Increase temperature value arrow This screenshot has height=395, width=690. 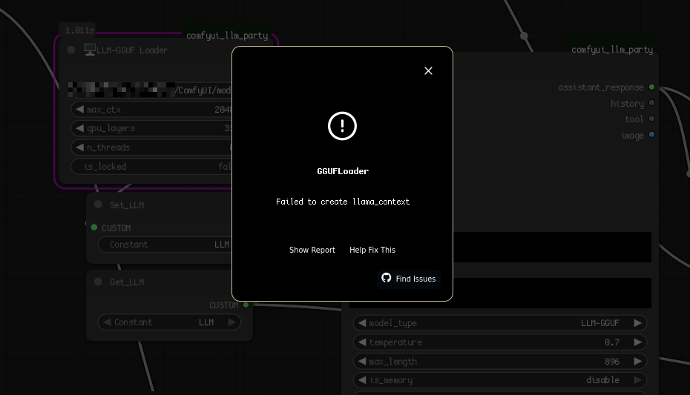point(637,342)
